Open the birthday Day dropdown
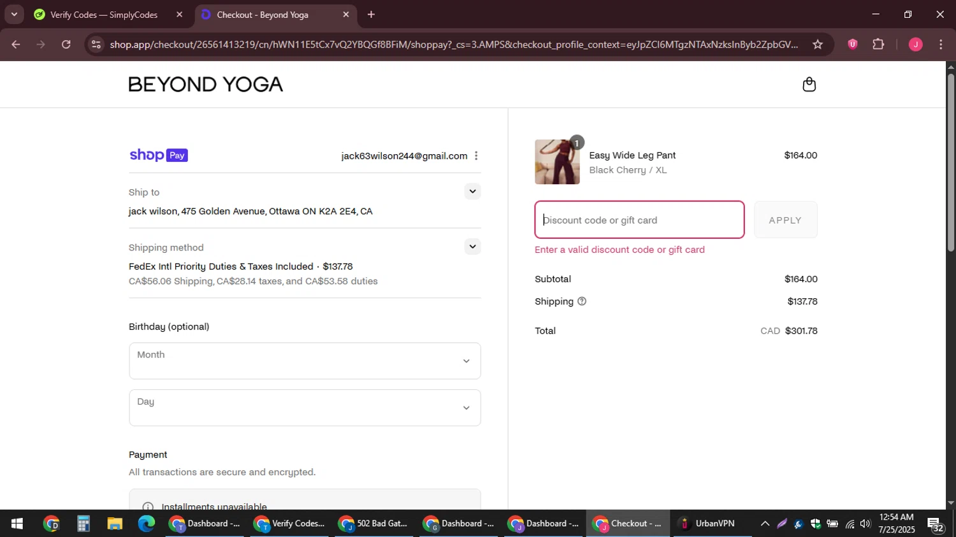This screenshot has height=537, width=956. (305, 408)
